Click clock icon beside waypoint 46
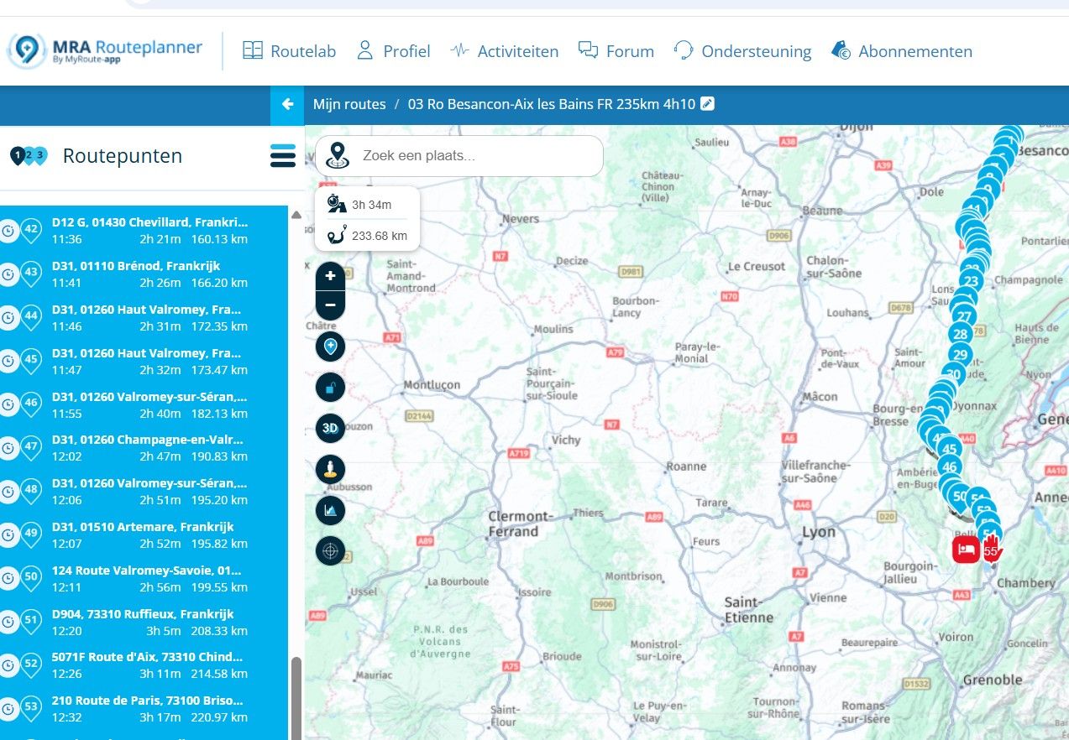1069x740 pixels. pos(8,405)
